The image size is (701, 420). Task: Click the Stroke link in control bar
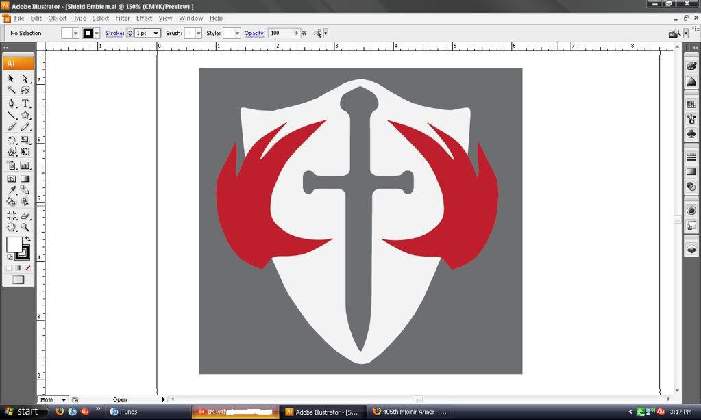click(x=114, y=33)
